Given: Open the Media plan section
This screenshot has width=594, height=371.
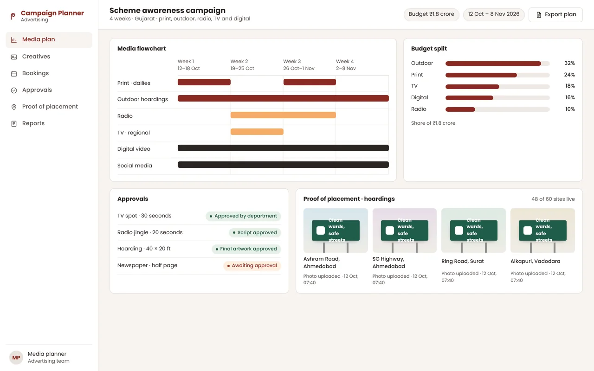Looking at the screenshot, I should tap(49, 40).
